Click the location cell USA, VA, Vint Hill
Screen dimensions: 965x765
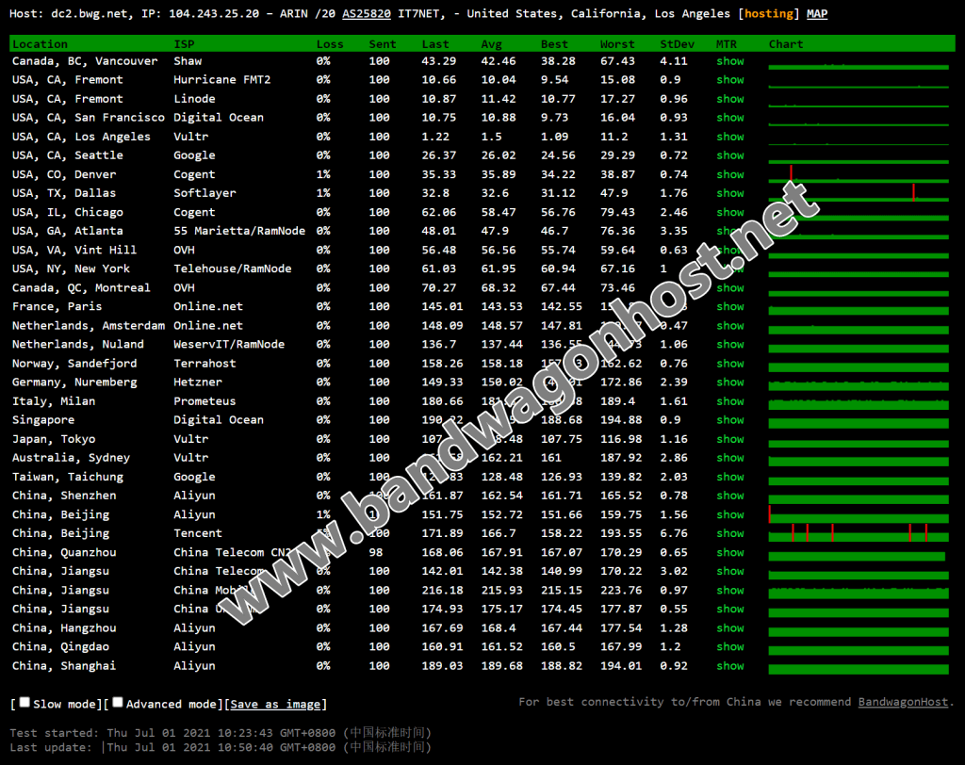(74, 250)
